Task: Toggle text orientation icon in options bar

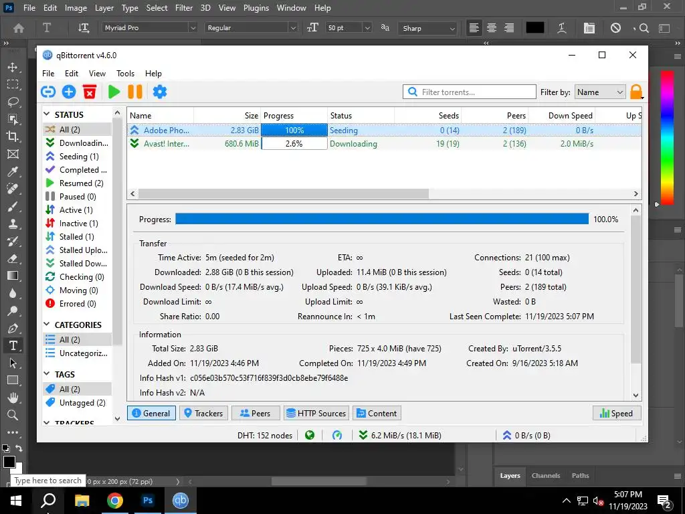Action: tap(83, 28)
